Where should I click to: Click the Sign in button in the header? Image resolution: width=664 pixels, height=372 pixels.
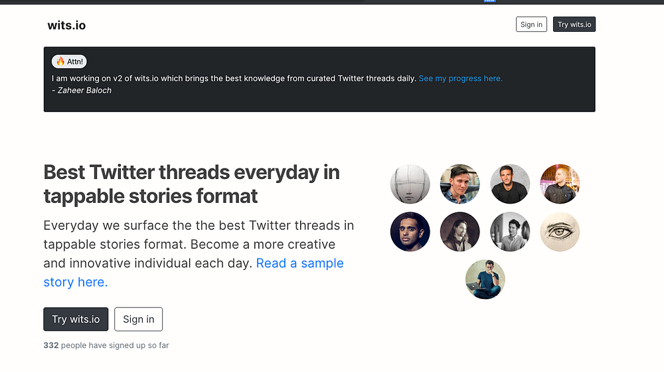point(531,25)
